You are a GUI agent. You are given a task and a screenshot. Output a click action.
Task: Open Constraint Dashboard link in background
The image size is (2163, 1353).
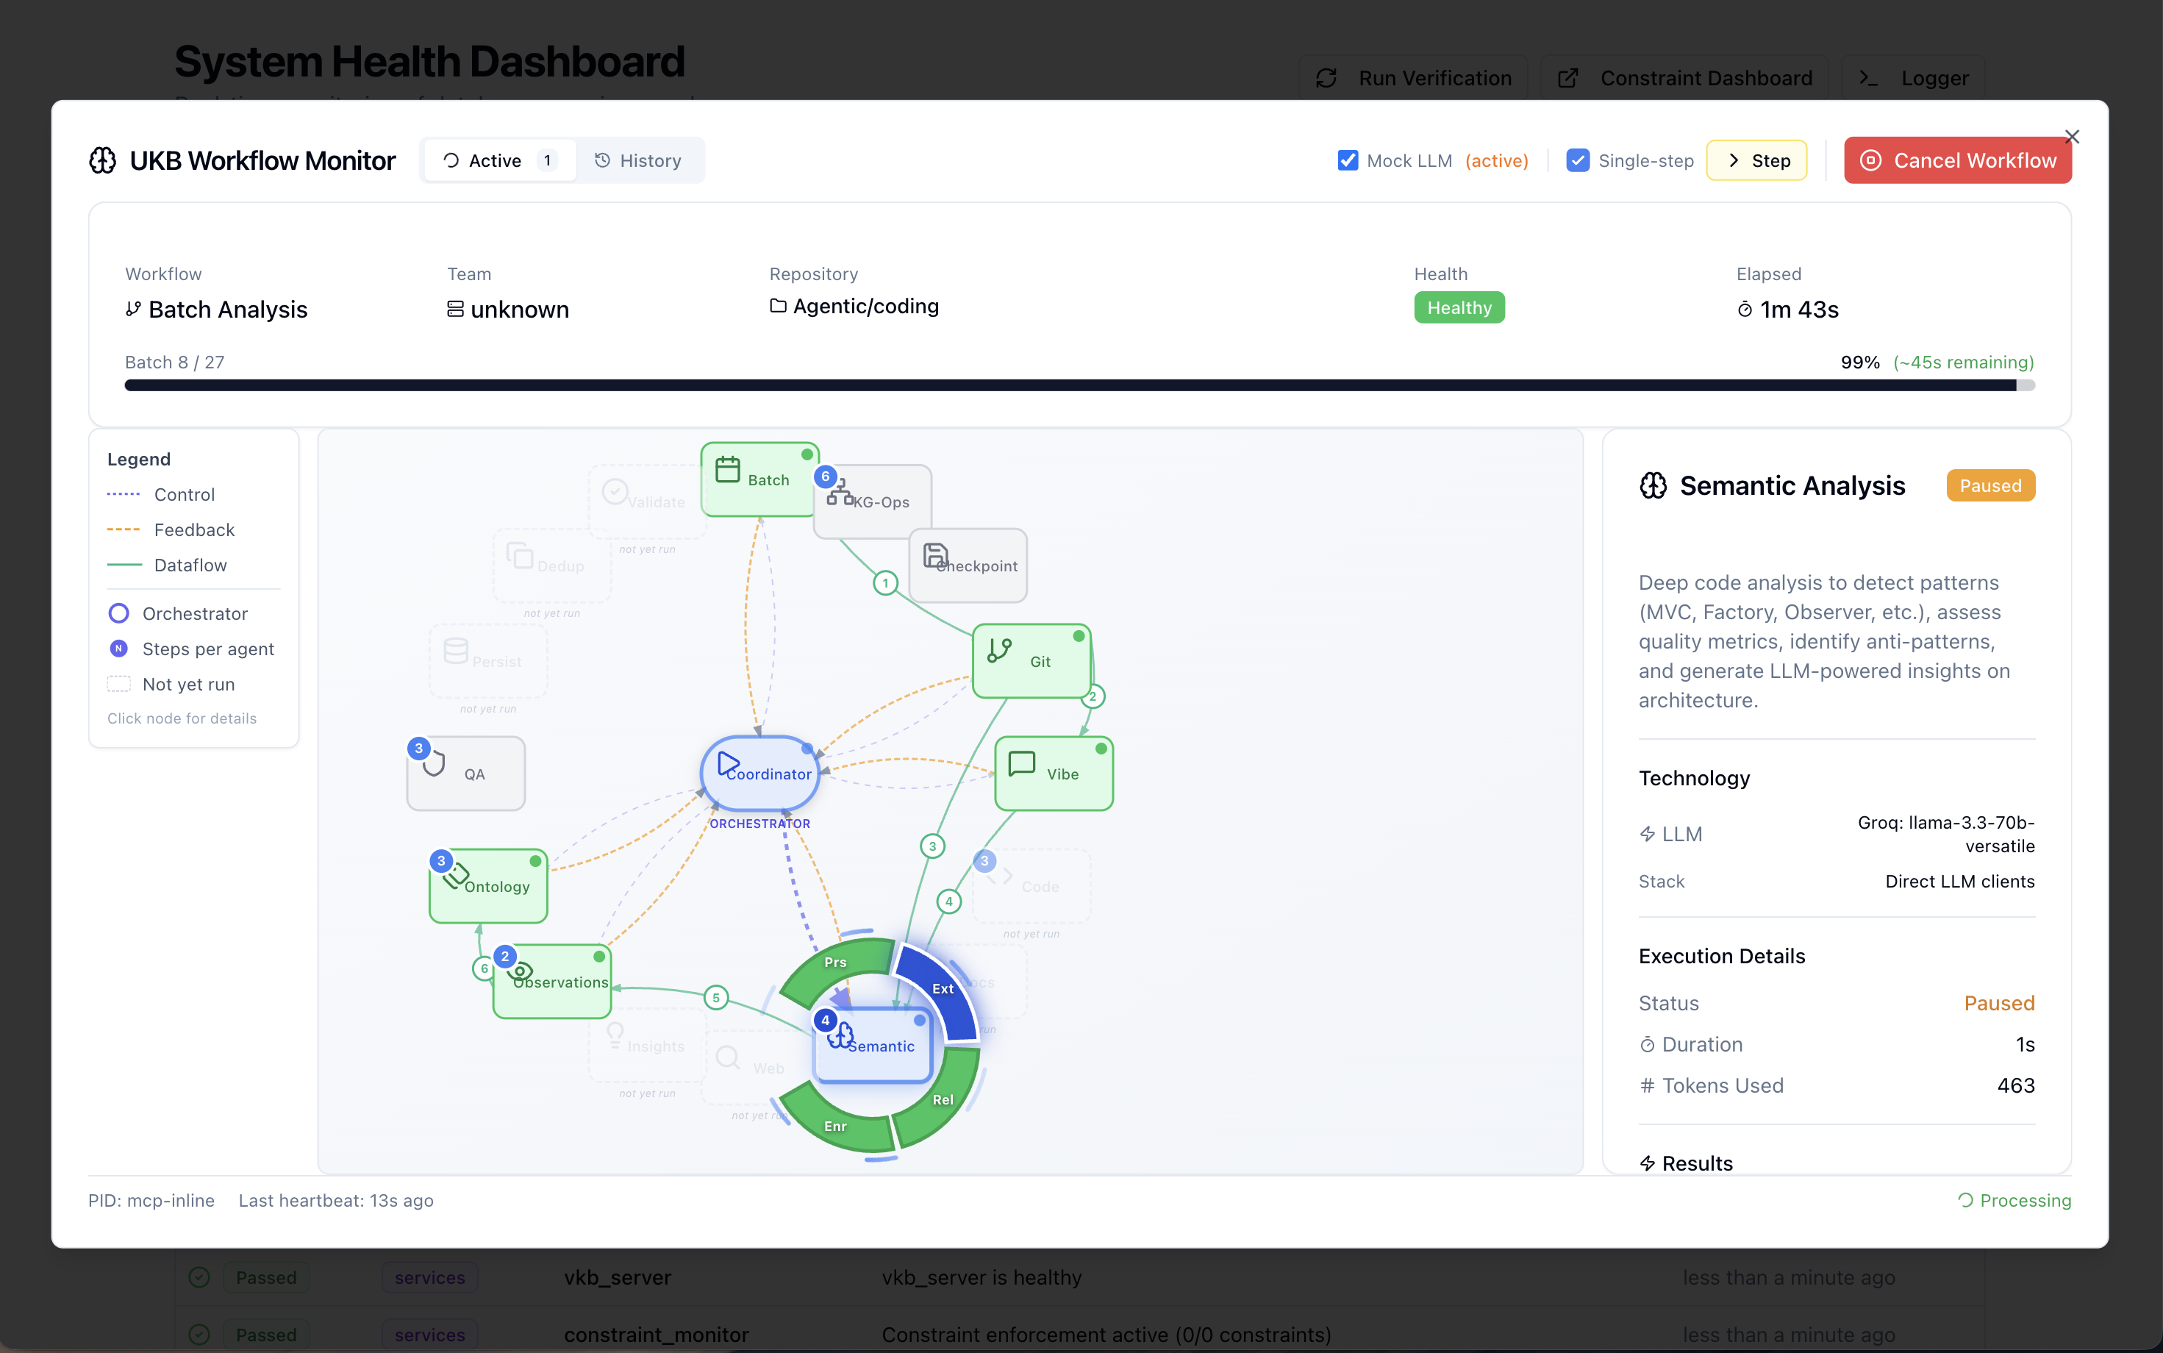[x=1685, y=78]
